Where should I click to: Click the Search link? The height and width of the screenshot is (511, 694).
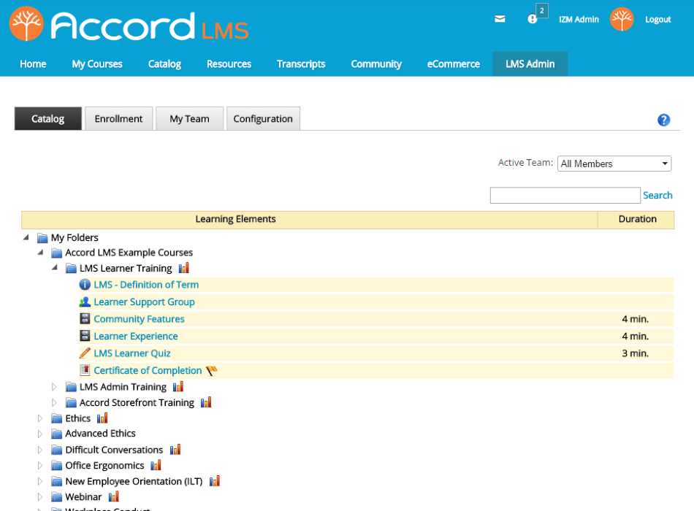[657, 195]
